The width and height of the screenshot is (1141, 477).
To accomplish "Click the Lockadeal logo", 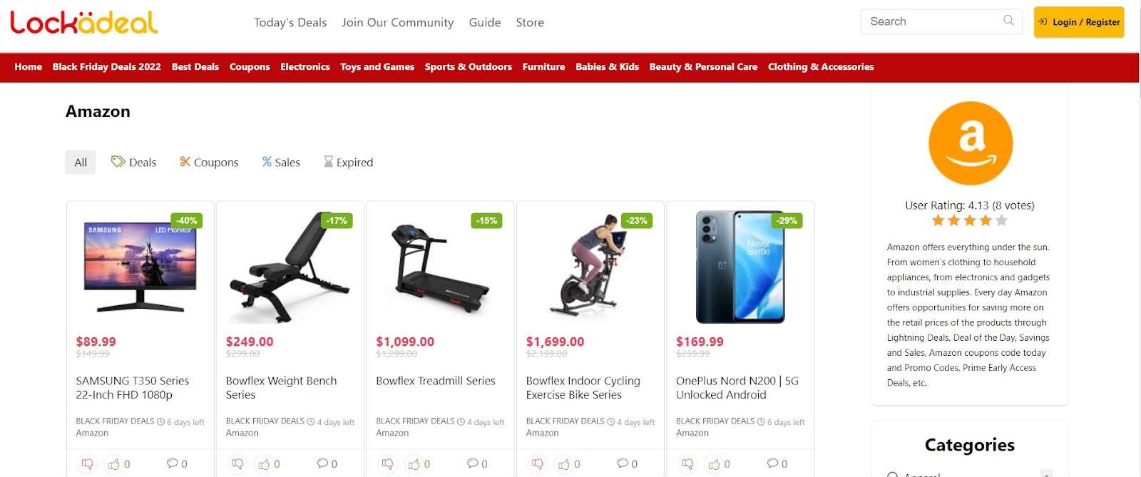I will (x=84, y=22).
